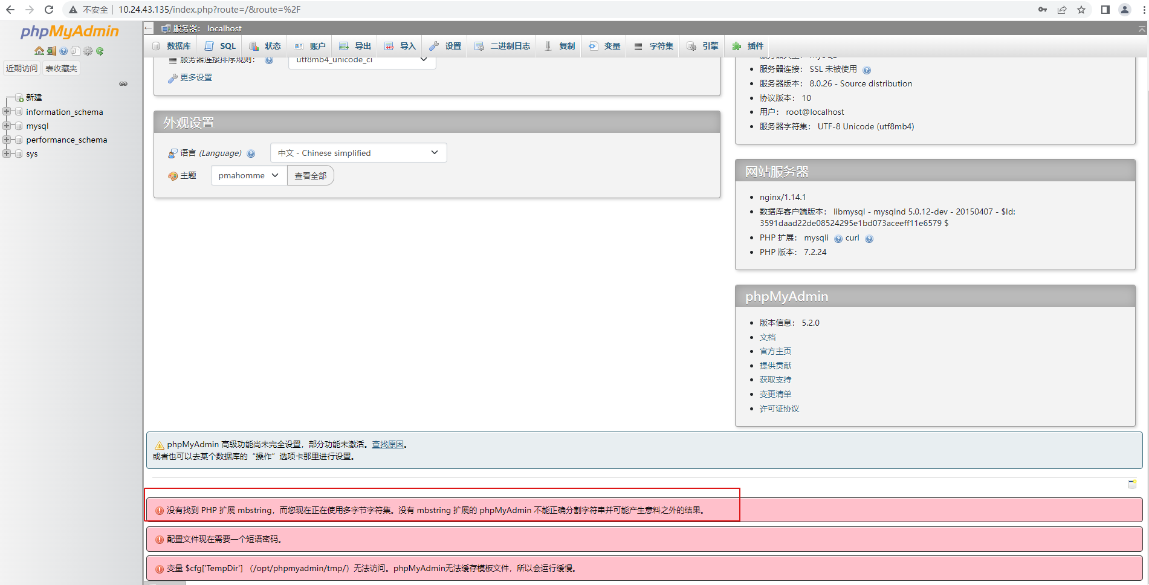Open the pmahomme theme dropdown

click(x=249, y=176)
